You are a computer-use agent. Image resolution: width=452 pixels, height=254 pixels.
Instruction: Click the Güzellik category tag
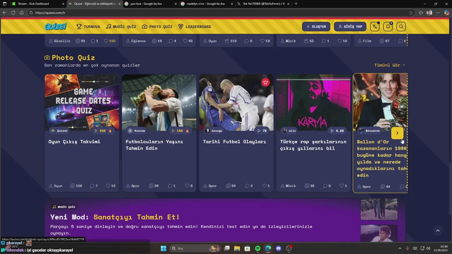(x=59, y=41)
